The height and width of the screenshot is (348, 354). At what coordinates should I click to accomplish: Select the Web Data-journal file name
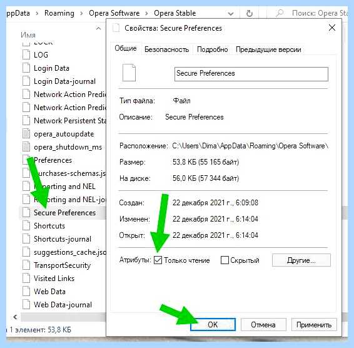(x=63, y=305)
